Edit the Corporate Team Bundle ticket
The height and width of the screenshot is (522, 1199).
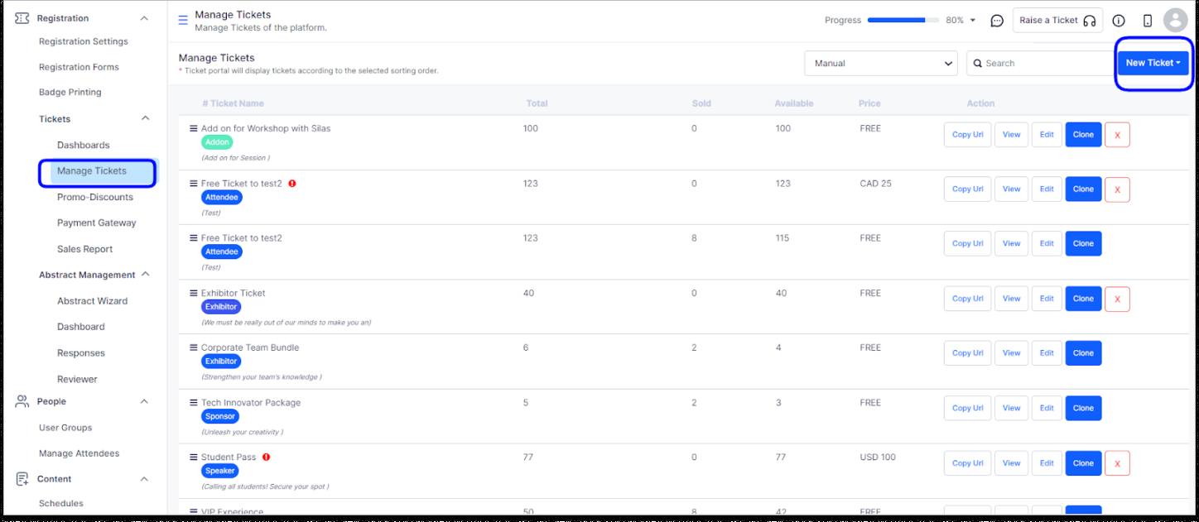click(1047, 353)
